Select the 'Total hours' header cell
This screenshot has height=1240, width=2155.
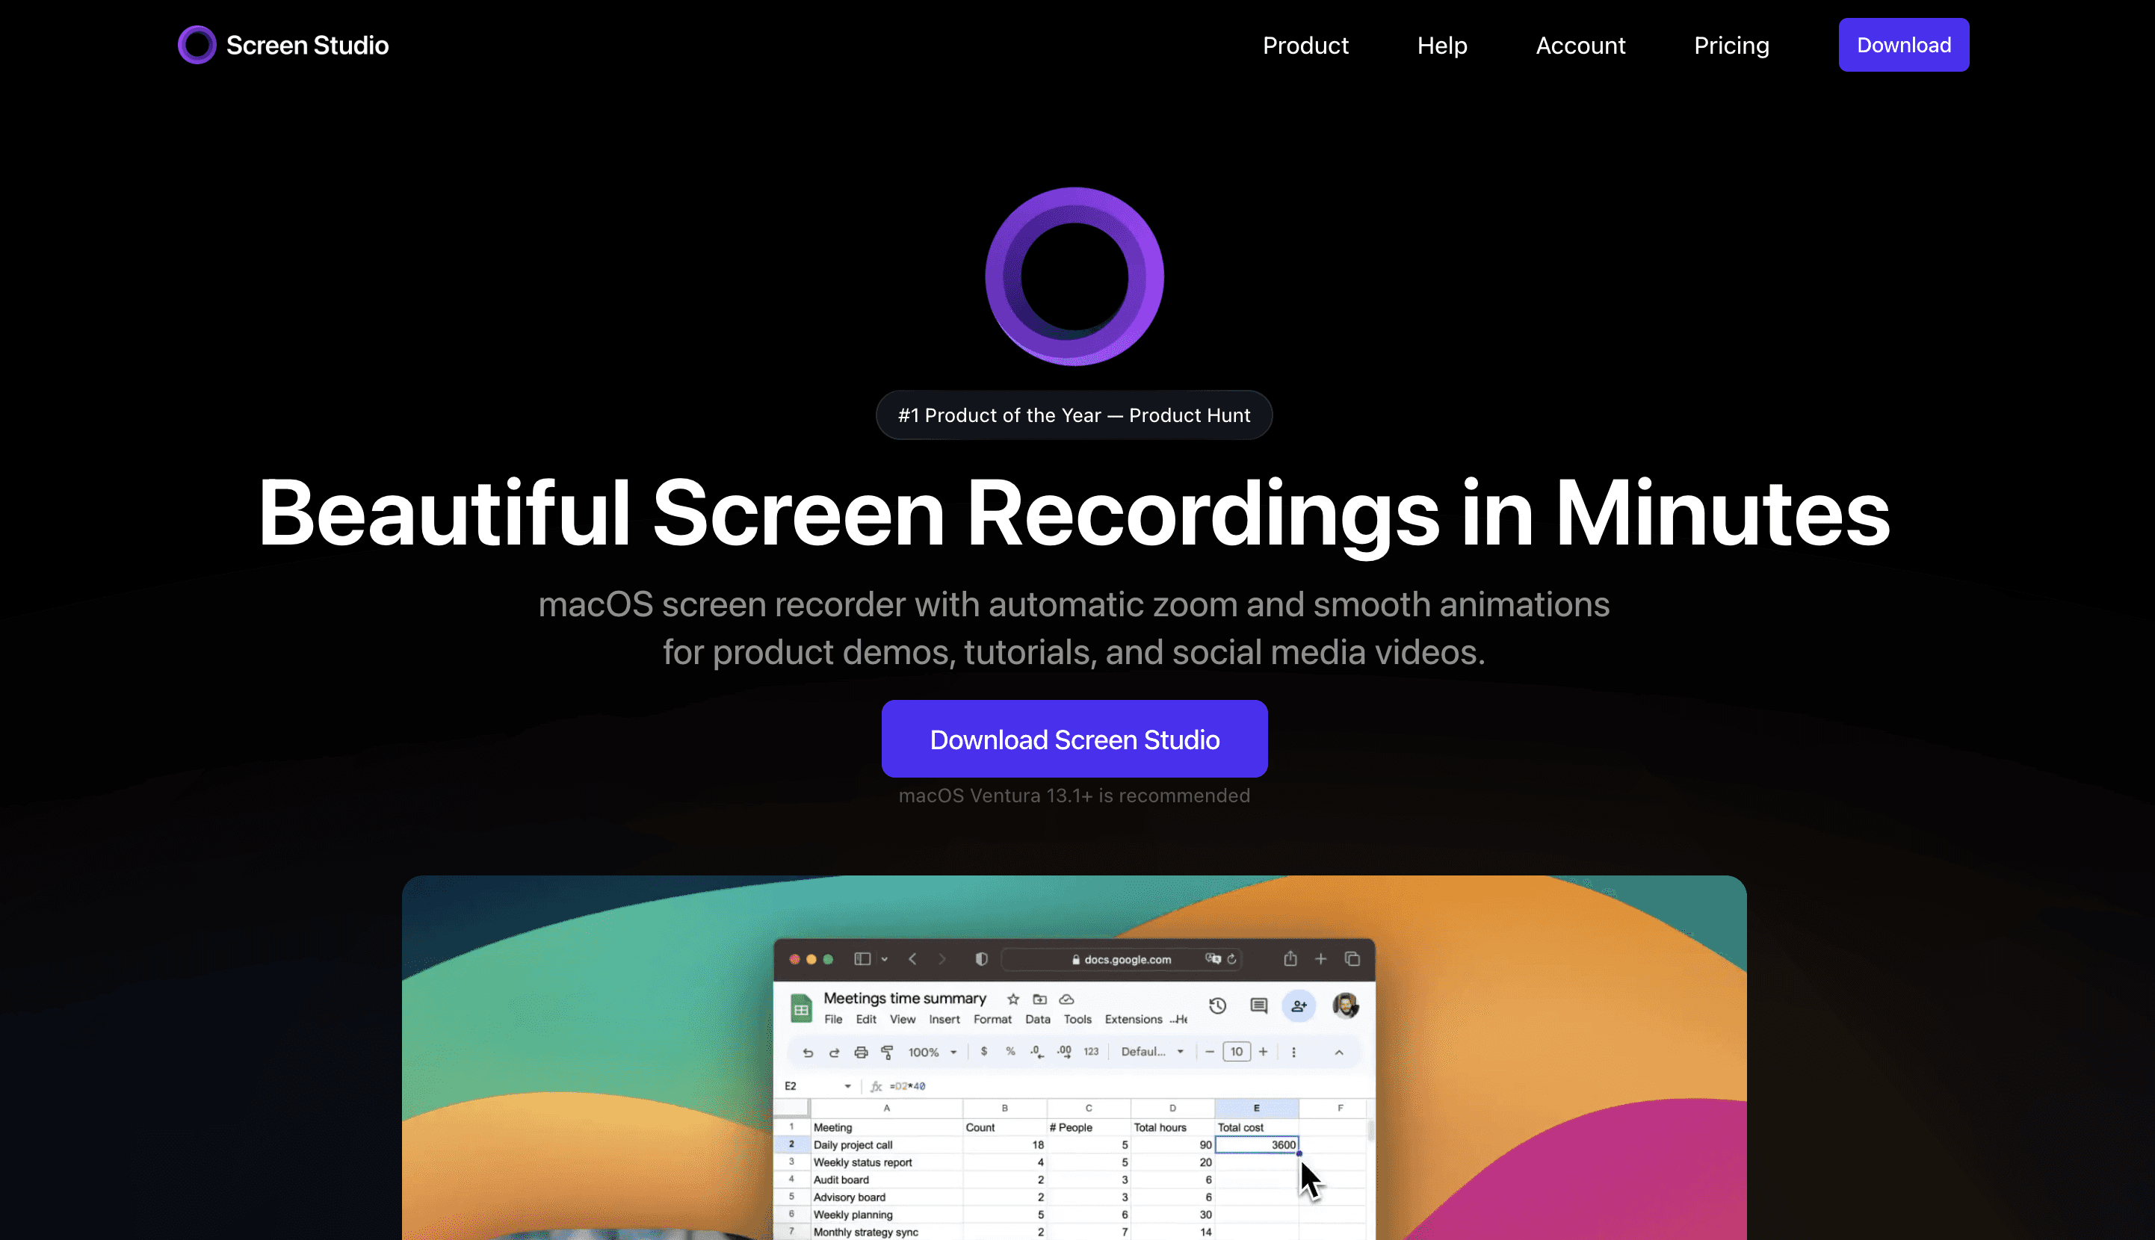point(1173,1128)
